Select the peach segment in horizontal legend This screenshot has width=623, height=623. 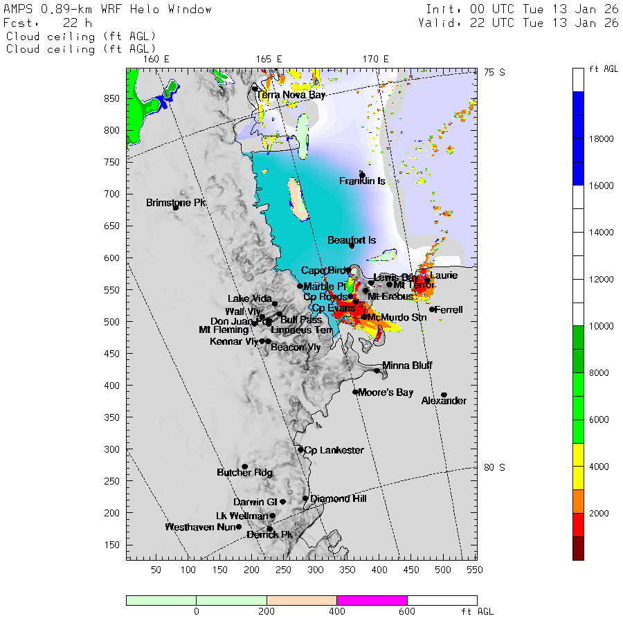301,600
